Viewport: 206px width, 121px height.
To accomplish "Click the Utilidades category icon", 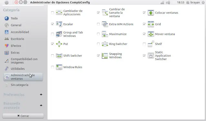I will pos(6,69).
